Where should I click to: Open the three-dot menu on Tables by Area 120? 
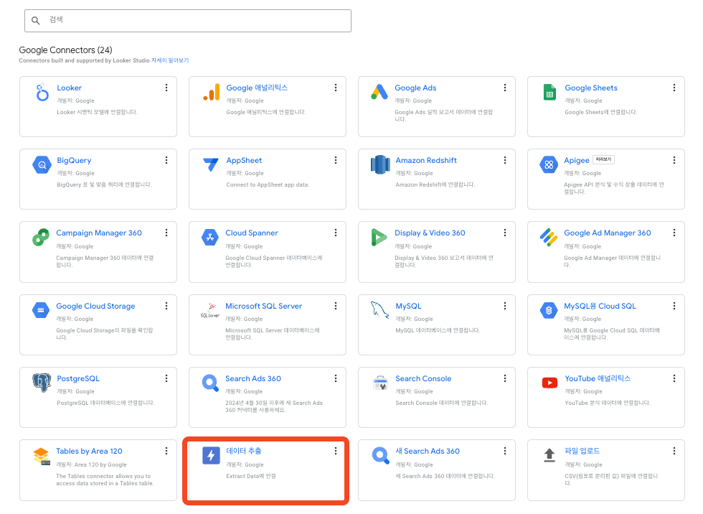click(166, 451)
